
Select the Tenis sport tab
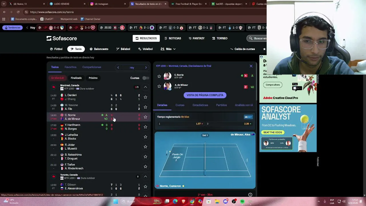tap(76, 49)
